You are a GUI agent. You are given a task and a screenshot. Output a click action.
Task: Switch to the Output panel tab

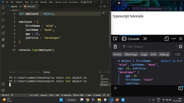(22, 72)
